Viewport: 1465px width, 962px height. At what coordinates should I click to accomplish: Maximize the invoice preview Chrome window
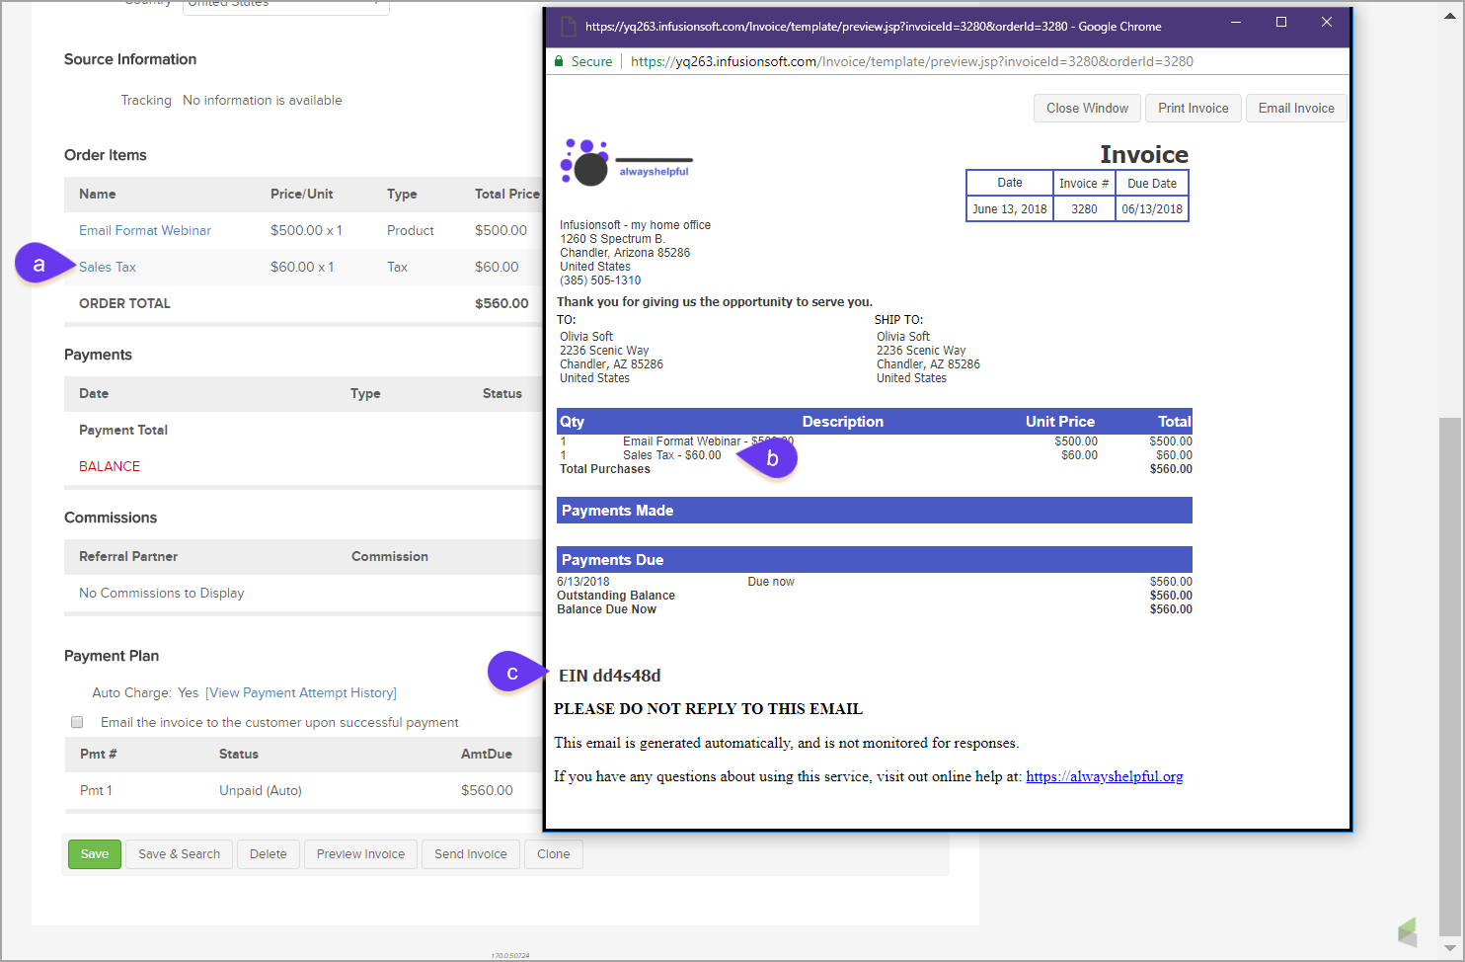coord(1281,23)
